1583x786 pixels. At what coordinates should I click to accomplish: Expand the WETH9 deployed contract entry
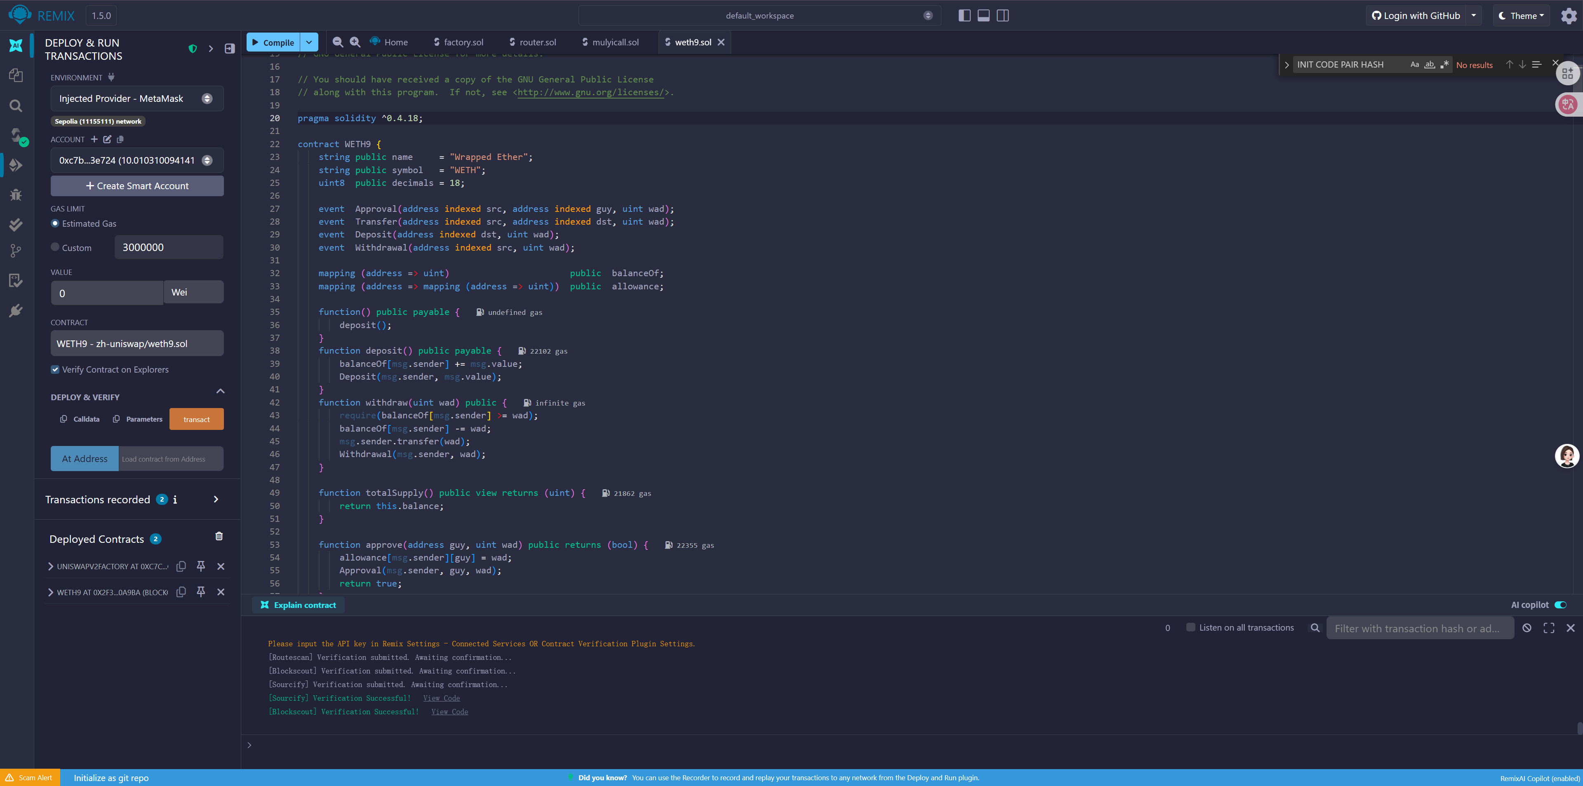click(50, 593)
